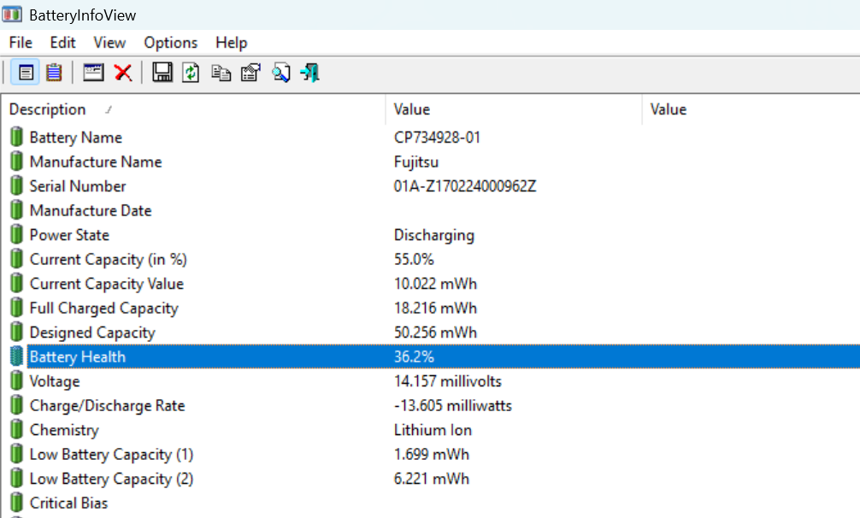Click battery icon next to Power State
This screenshot has height=518, width=860.
(x=17, y=234)
